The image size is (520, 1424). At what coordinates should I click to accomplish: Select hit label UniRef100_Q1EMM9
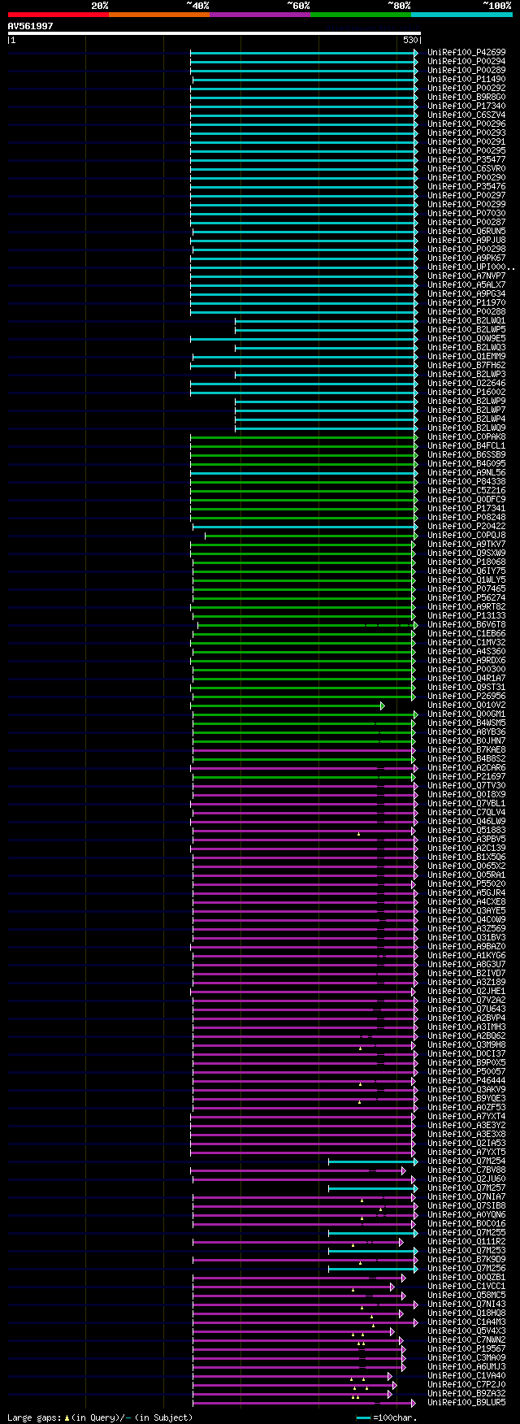coord(466,357)
